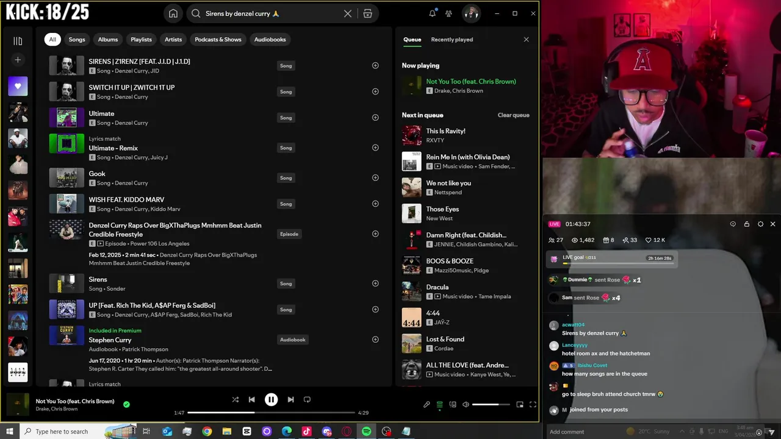The height and width of the screenshot is (439, 781).
Task: Add Gook to Liked Songs
Action: (x=375, y=178)
